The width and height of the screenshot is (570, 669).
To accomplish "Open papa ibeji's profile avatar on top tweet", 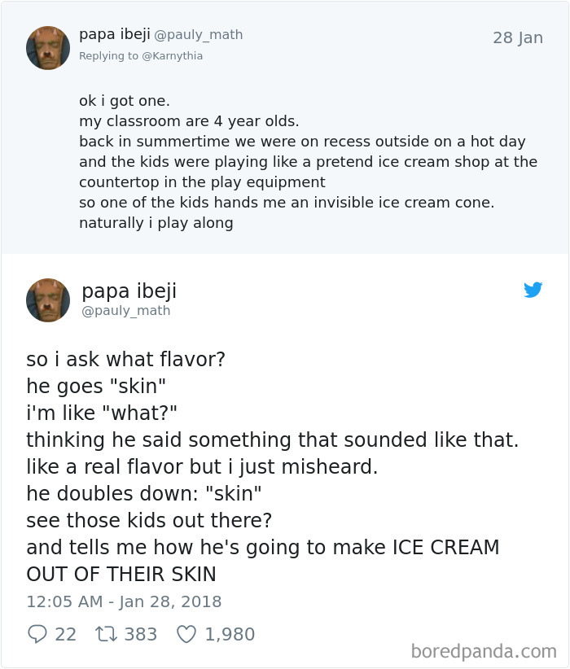I will coord(48,48).
